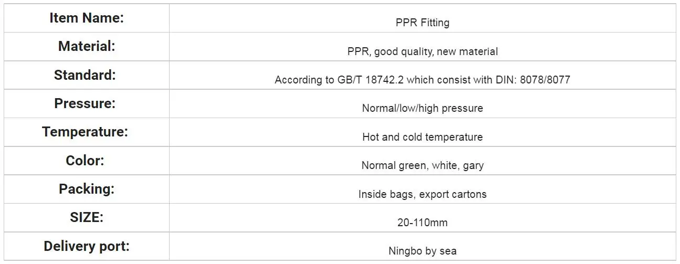Select the PPR Fitting value text
Viewport: 680px width, 264px height.
pos(422,23)
